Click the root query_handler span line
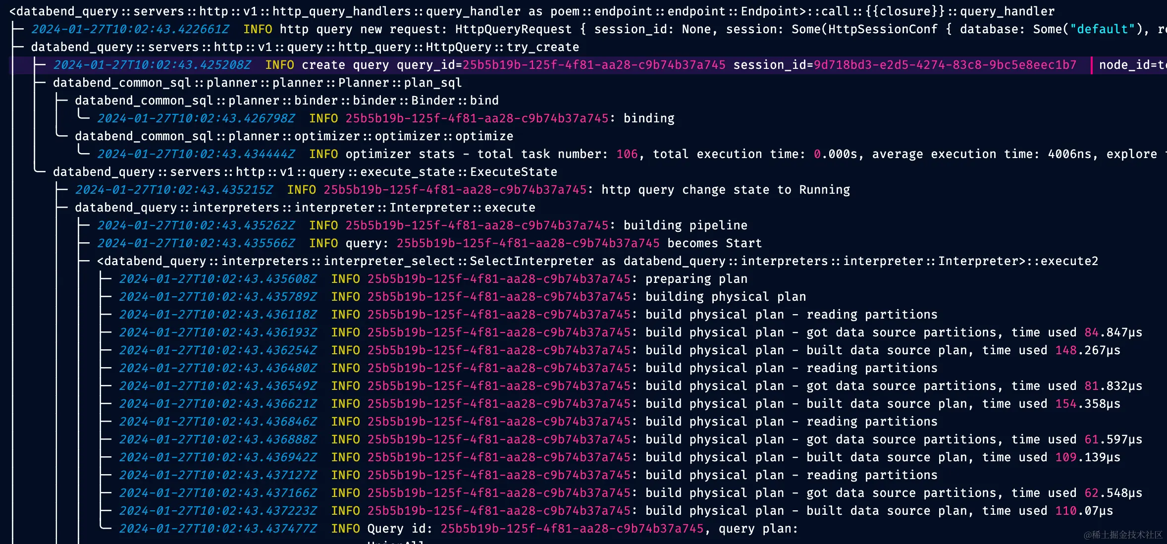The height and width of the screenshot is (544, 1167). tap(531, 11)
